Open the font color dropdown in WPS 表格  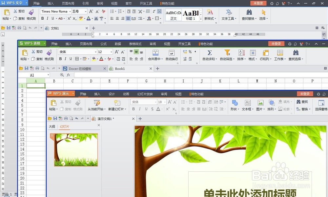click(105, 58)
